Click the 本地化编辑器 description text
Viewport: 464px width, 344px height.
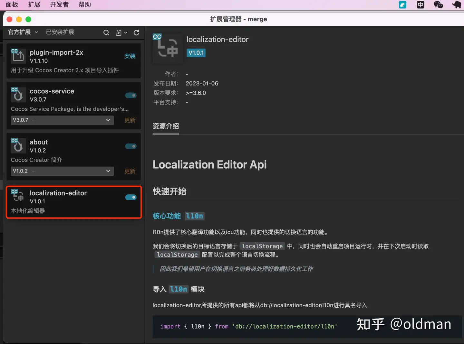pyautogui.click(x=28, y=211)
